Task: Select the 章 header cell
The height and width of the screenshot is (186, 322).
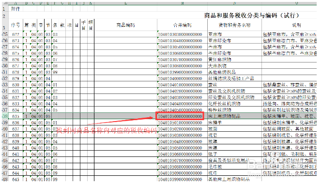Action: [x=41, y=25]
